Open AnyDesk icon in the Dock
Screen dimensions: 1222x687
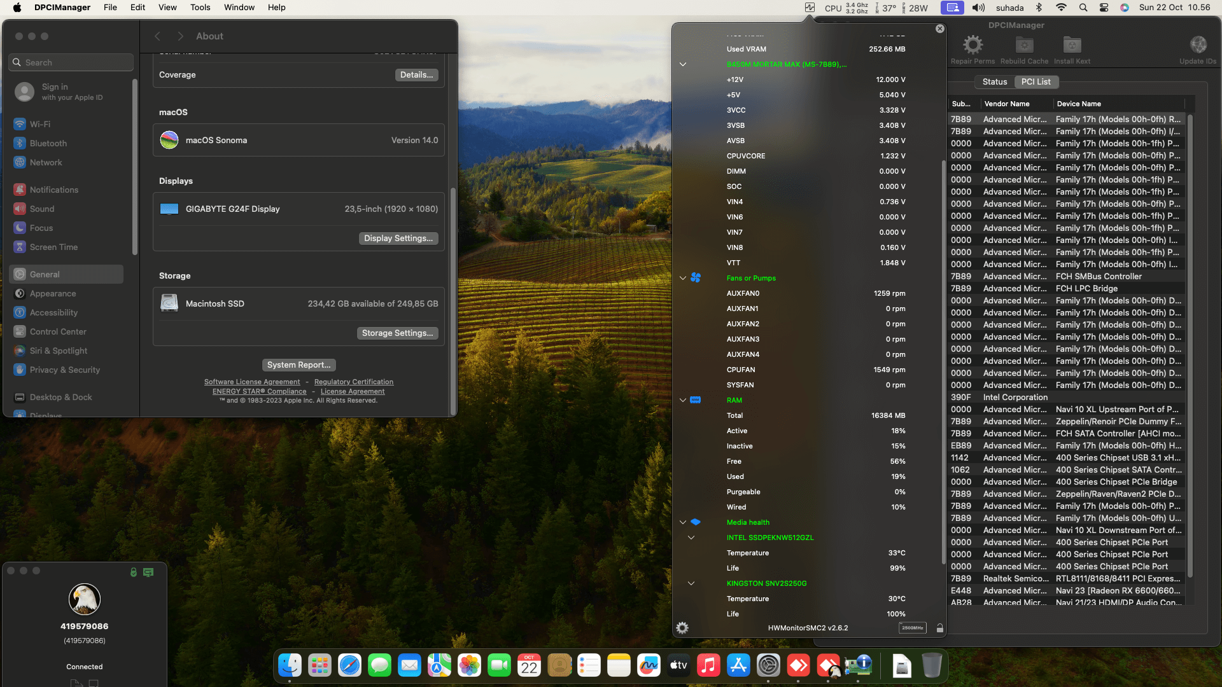[799, 666]
